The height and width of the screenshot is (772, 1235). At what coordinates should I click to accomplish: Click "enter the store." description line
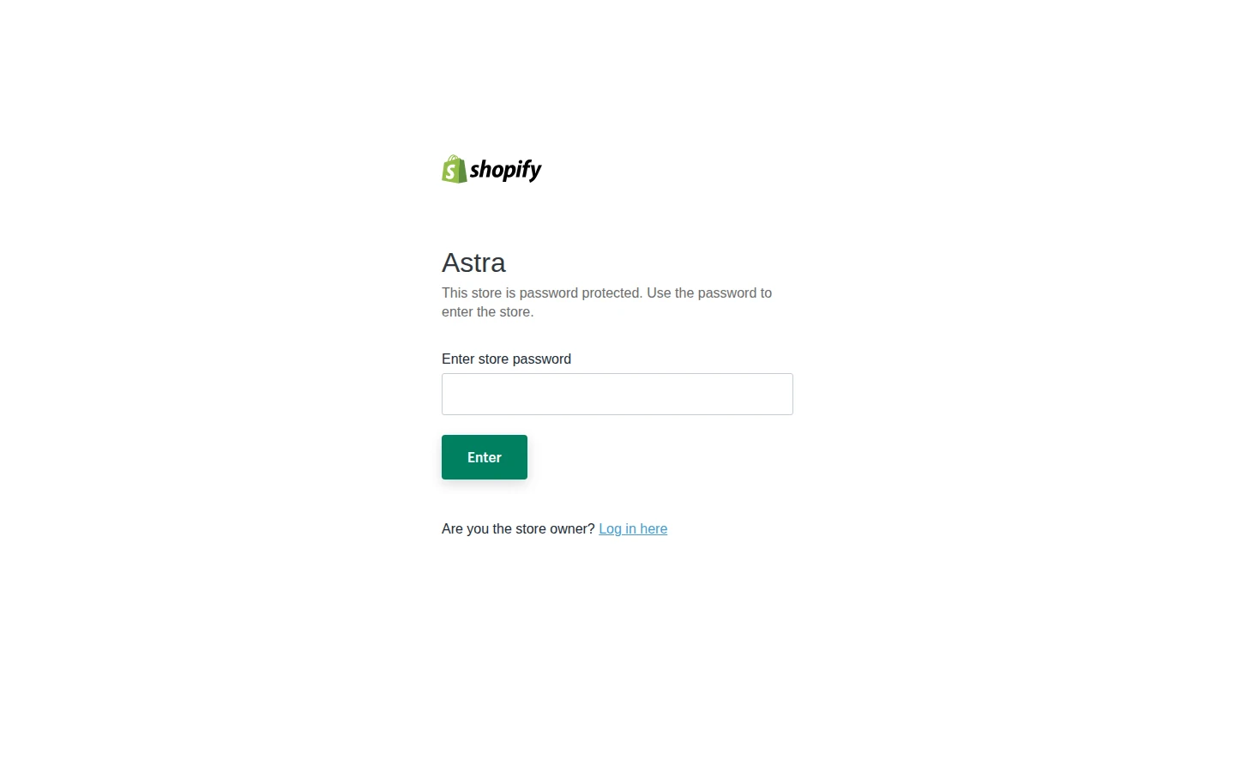click(488, 311)
